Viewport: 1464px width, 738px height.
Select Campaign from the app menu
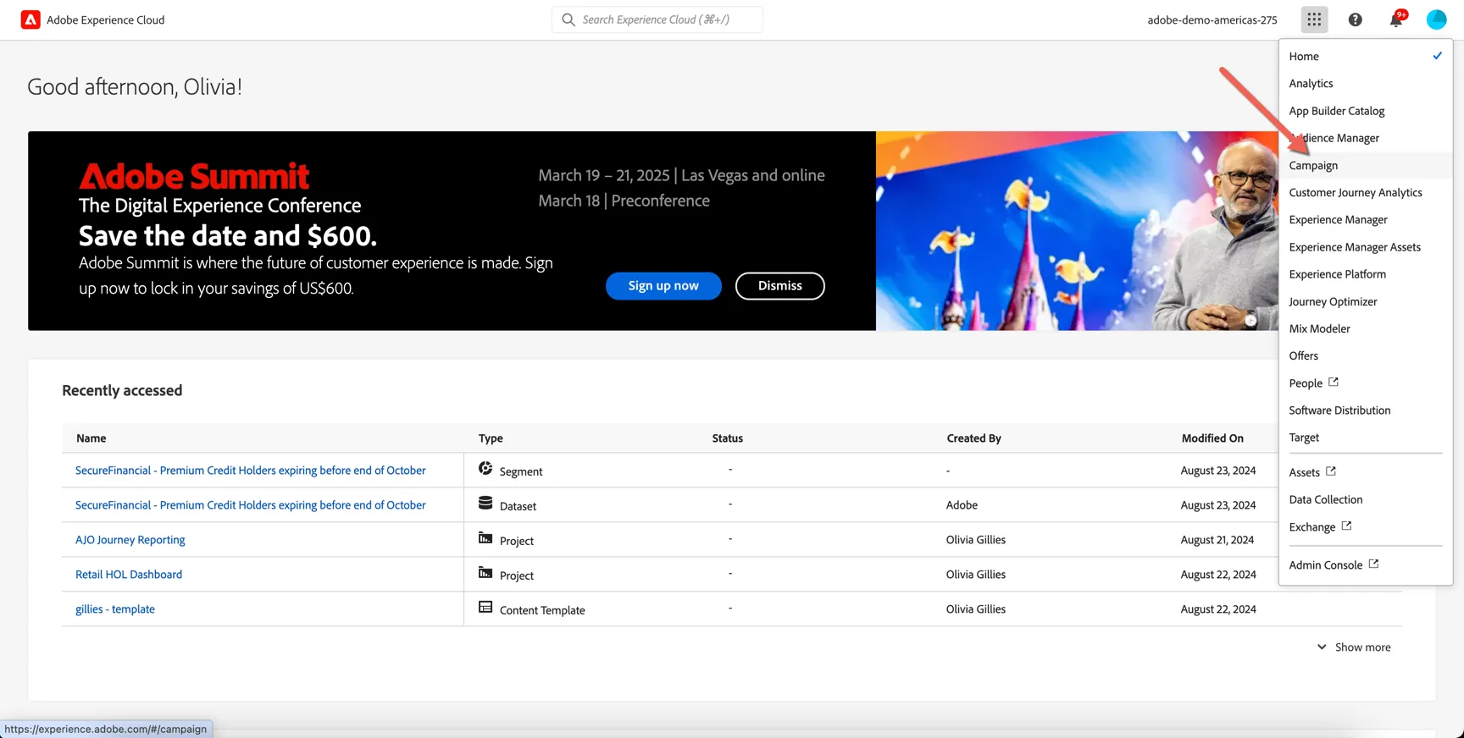1366,165
